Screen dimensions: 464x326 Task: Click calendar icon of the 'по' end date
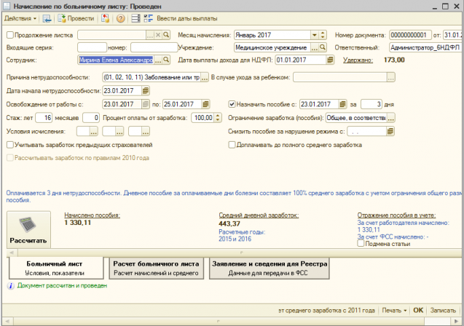point(206,104)
